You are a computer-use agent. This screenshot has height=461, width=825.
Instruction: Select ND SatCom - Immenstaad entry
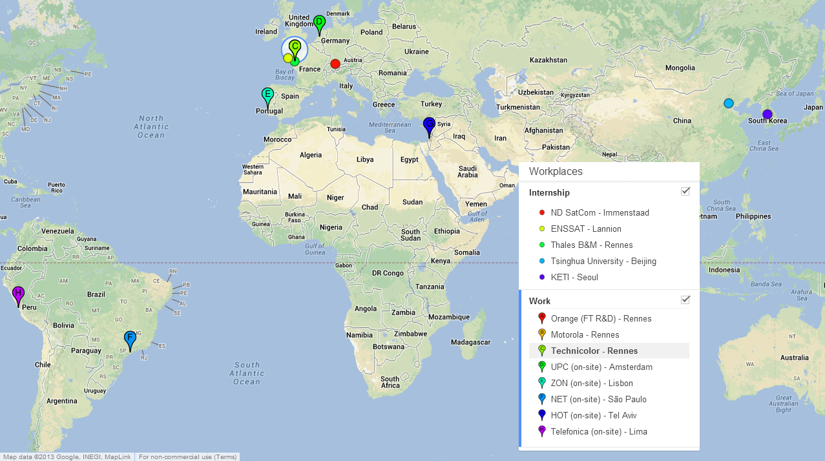600,213
